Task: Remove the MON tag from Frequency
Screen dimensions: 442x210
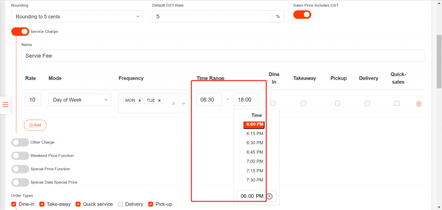Action: pyautogui.click(x=139, y=100)
